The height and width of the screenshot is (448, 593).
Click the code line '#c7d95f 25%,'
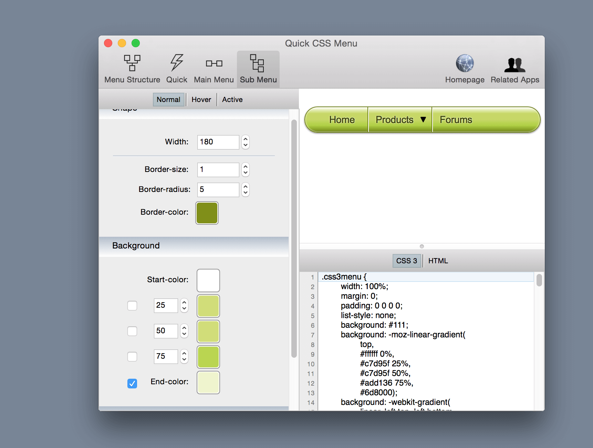(385, 364)
